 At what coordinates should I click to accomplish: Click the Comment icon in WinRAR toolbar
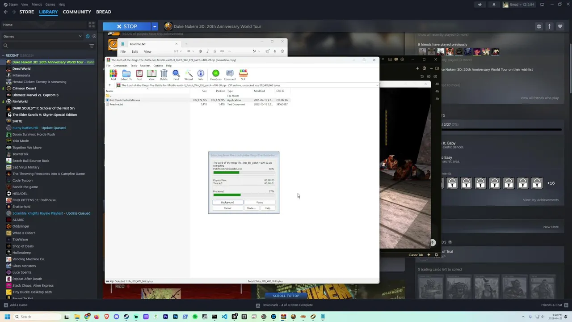(230, 74)
